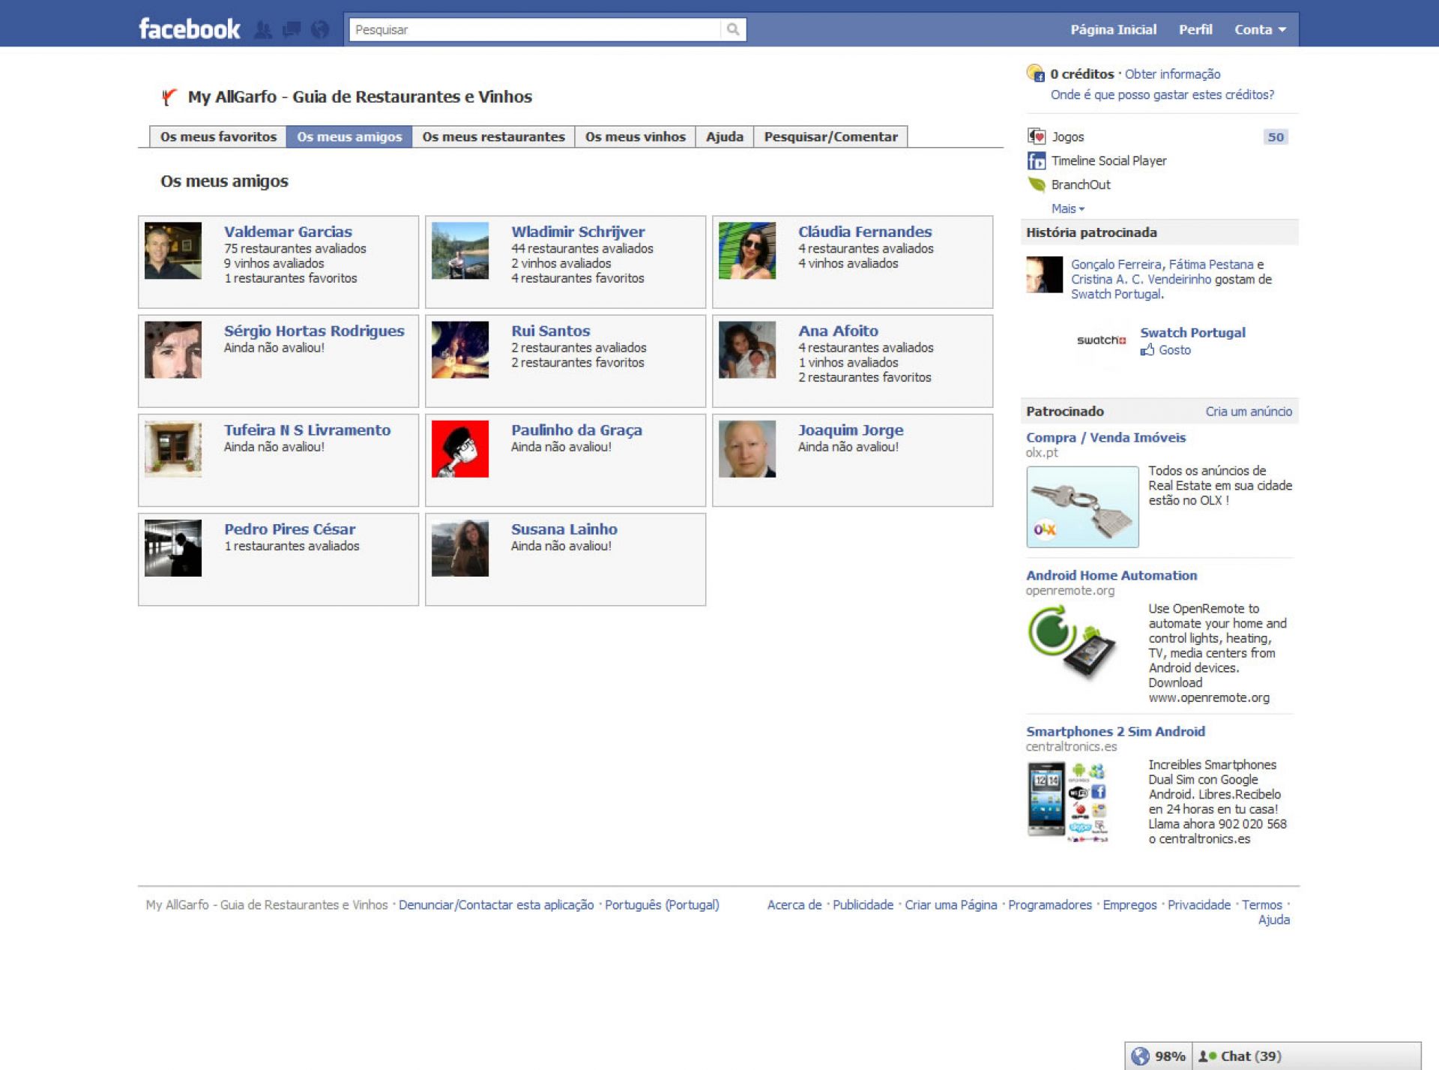Open Valdemar Garcias profile link

(288, 232)
